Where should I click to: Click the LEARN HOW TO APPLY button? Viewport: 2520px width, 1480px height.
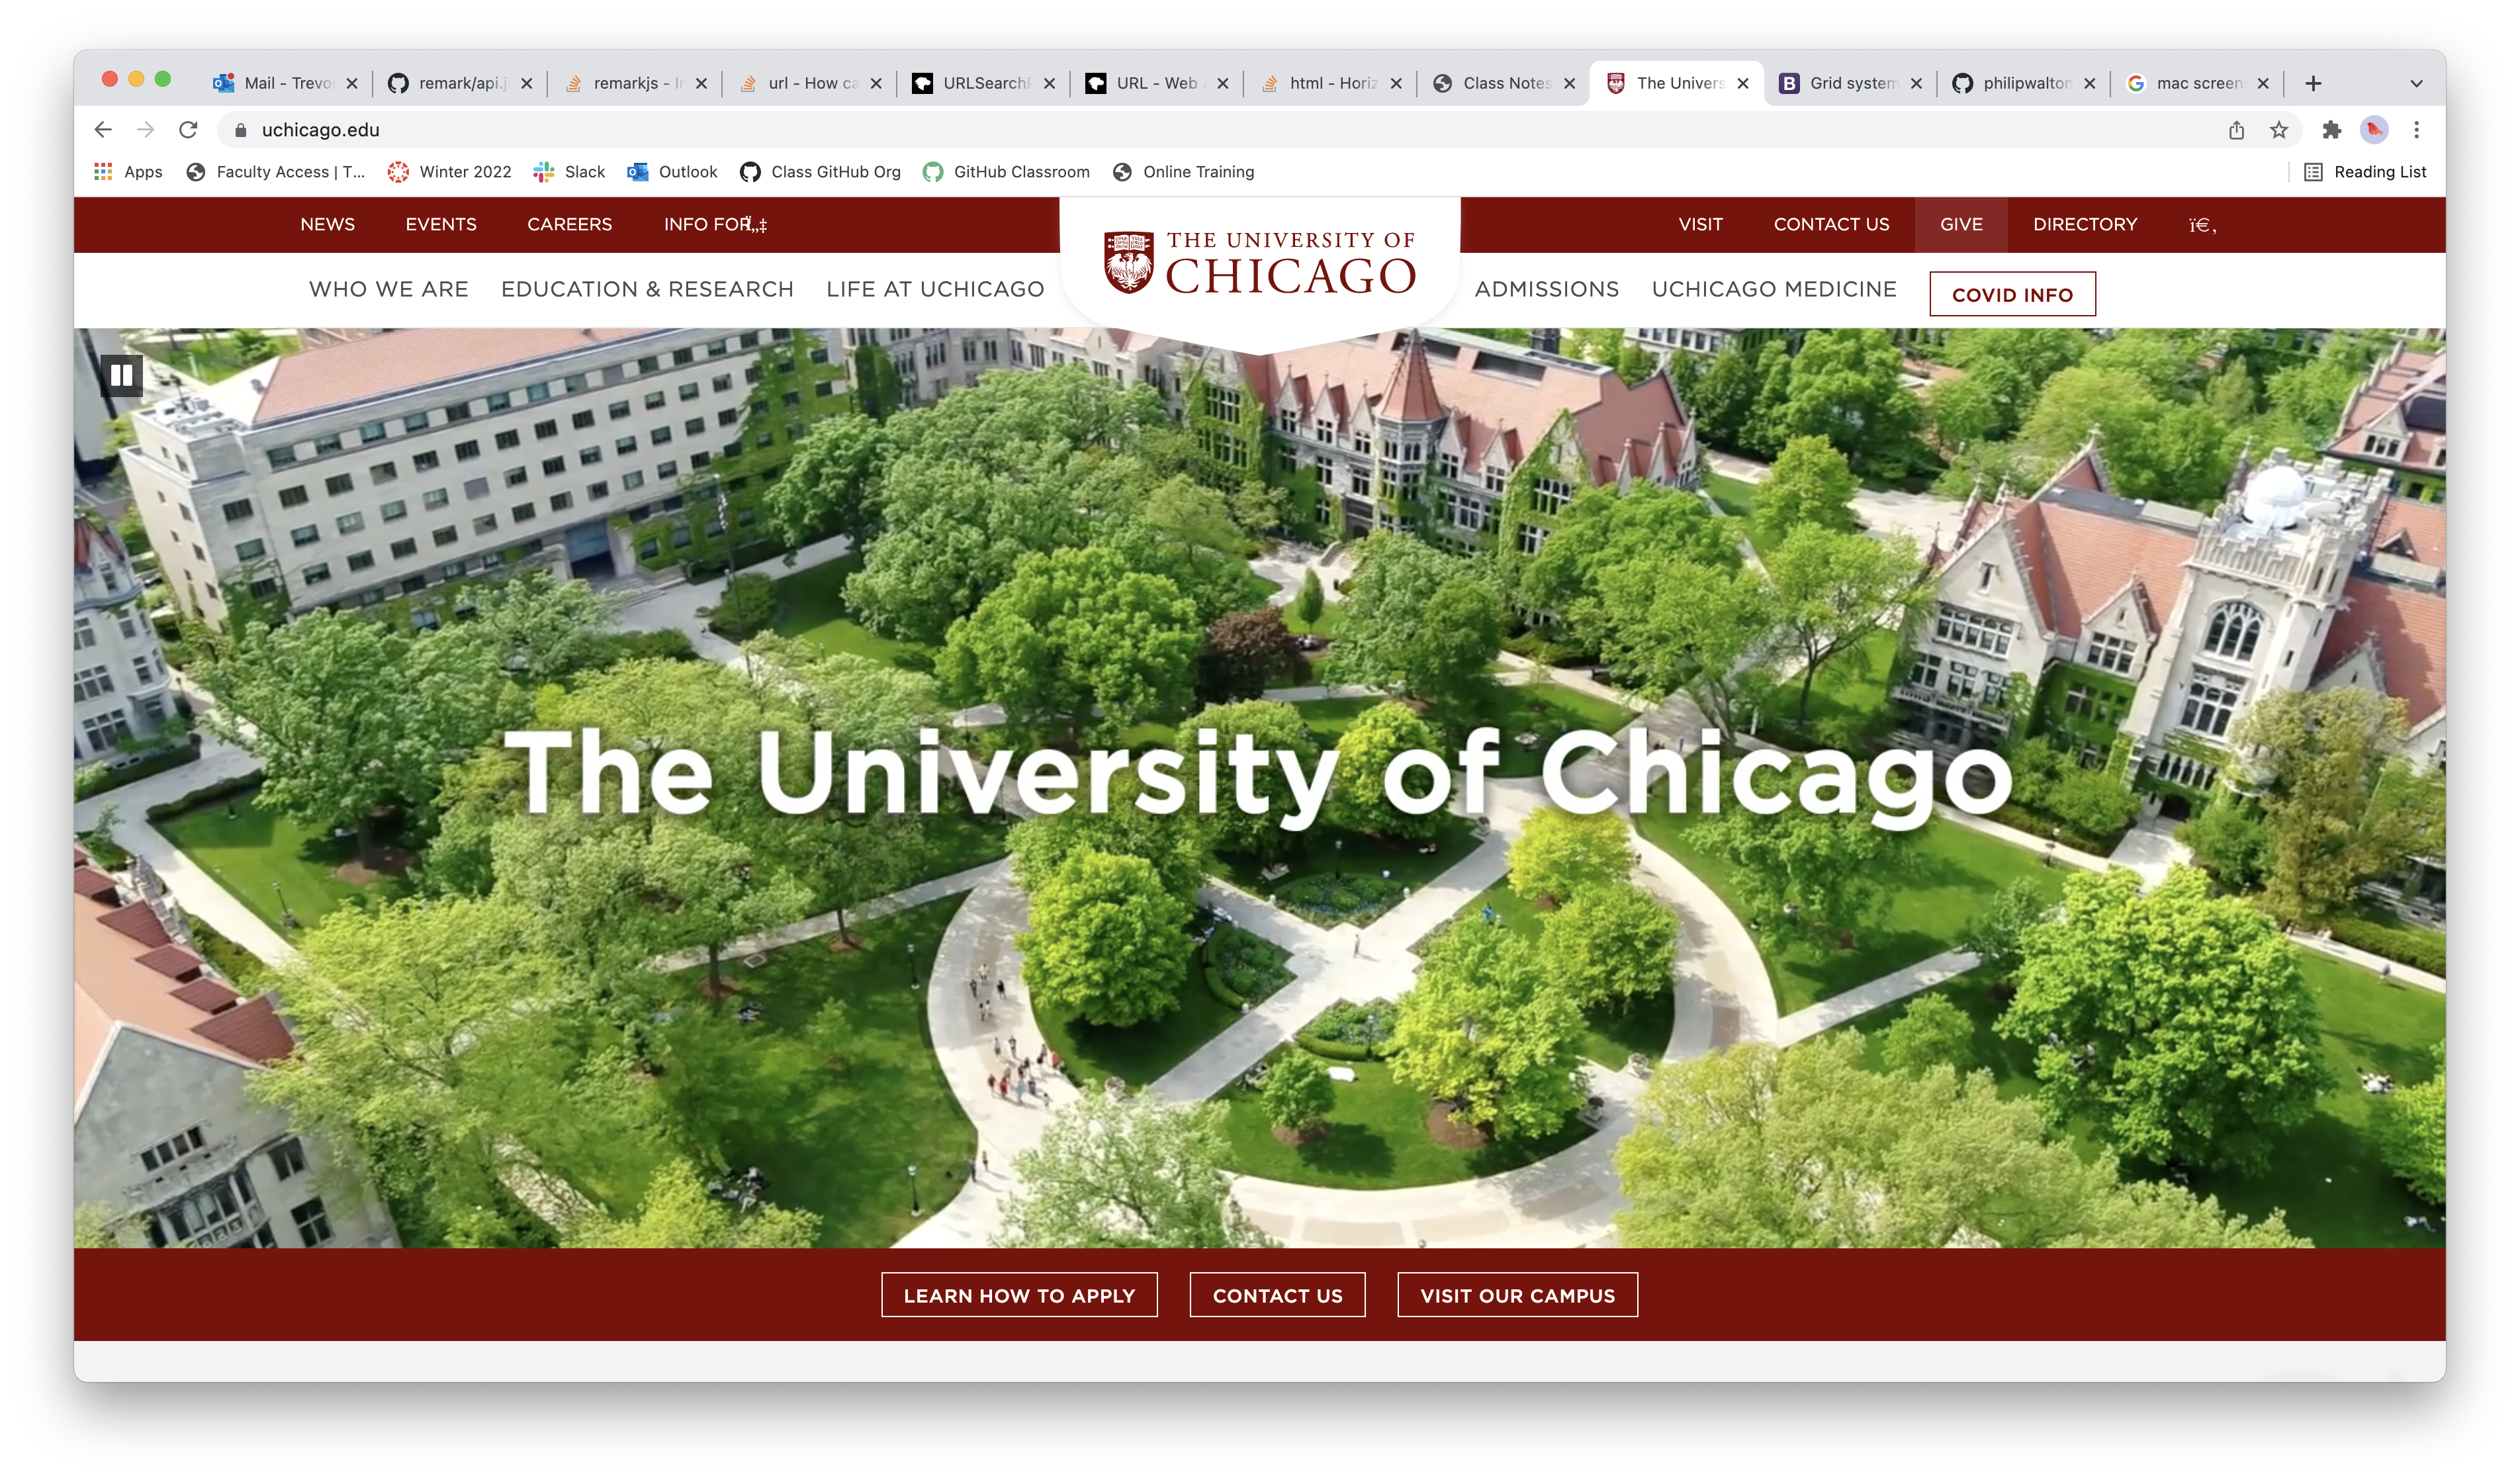pyautogui.click(x=1019, y=1295)
